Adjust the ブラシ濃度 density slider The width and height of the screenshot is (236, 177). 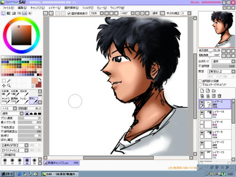(x=30, y=118)
